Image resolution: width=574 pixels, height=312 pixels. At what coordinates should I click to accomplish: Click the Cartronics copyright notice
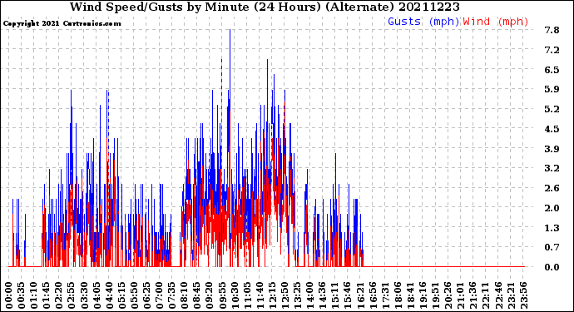(x=62, y=23)
